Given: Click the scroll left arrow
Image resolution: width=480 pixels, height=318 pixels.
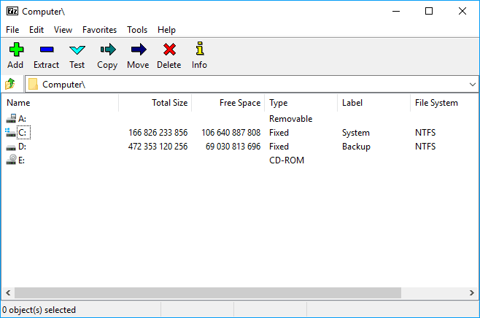Looking at the screenshot, I should [8, 293].
